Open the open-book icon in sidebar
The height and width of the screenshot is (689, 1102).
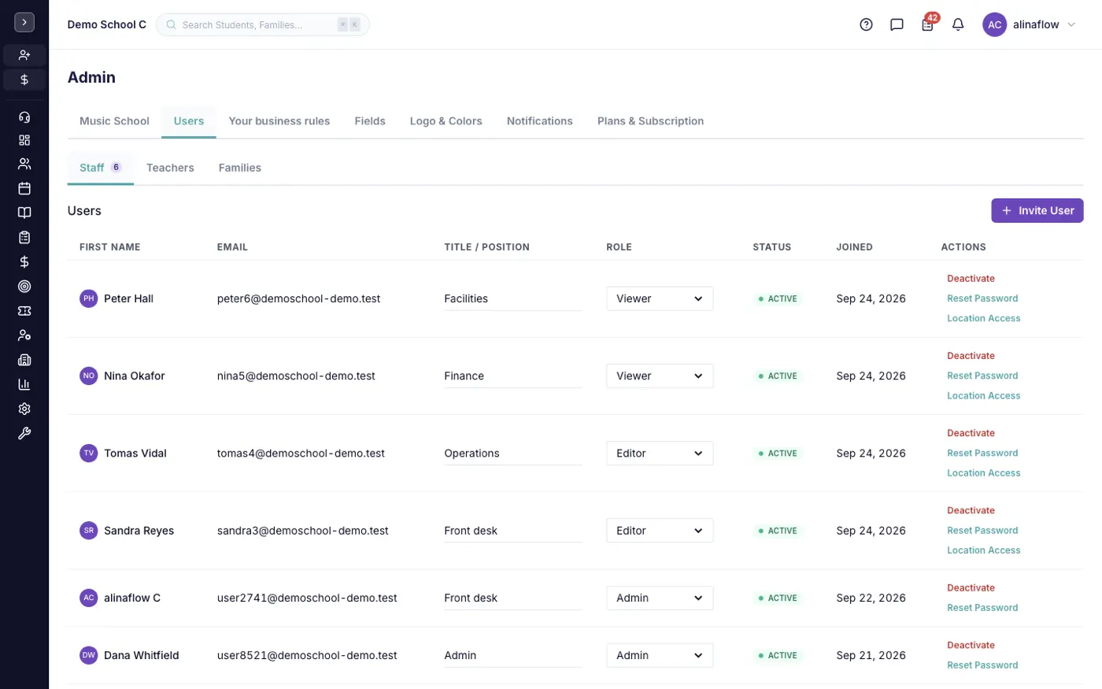coord(24,213)
